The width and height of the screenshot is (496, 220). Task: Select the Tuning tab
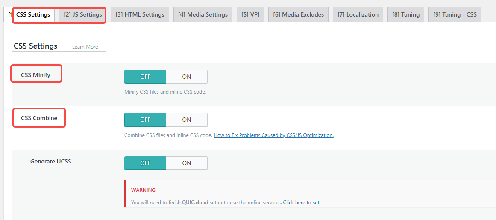tap(406, 14)
